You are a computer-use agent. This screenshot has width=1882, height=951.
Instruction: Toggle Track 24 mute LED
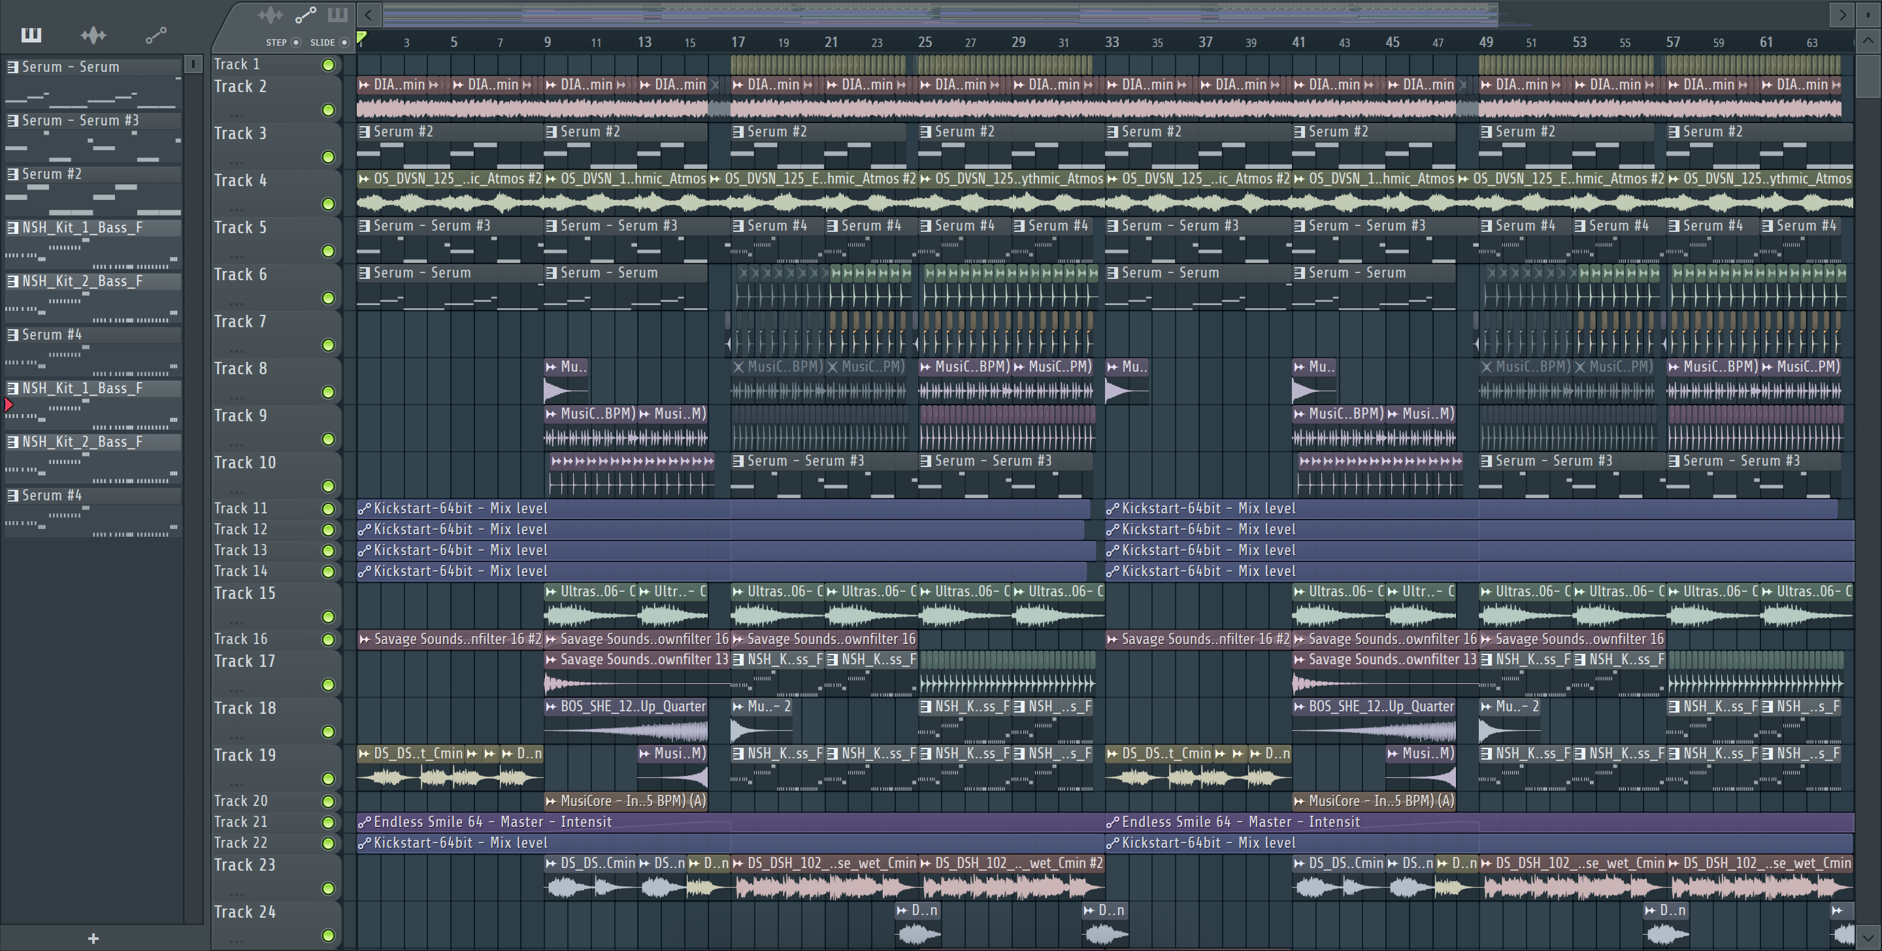[x=329, y=936]
